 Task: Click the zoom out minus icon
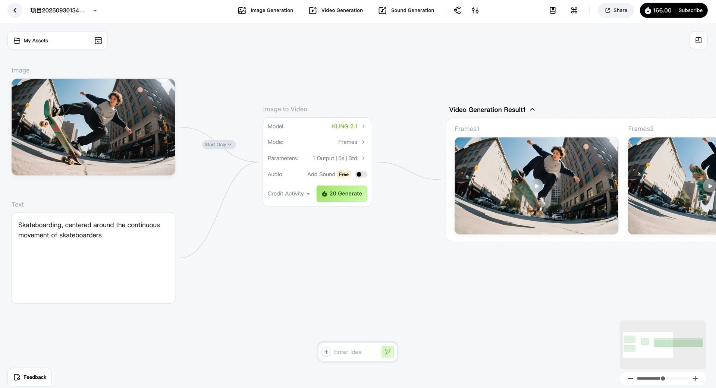pyautogui.click(x=630, y=378)
